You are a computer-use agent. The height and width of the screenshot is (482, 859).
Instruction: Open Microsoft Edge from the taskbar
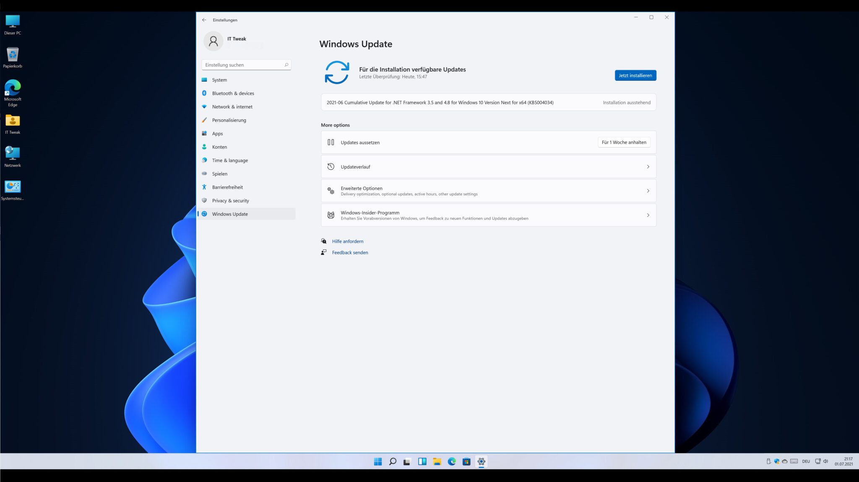[x=451, y=461]
